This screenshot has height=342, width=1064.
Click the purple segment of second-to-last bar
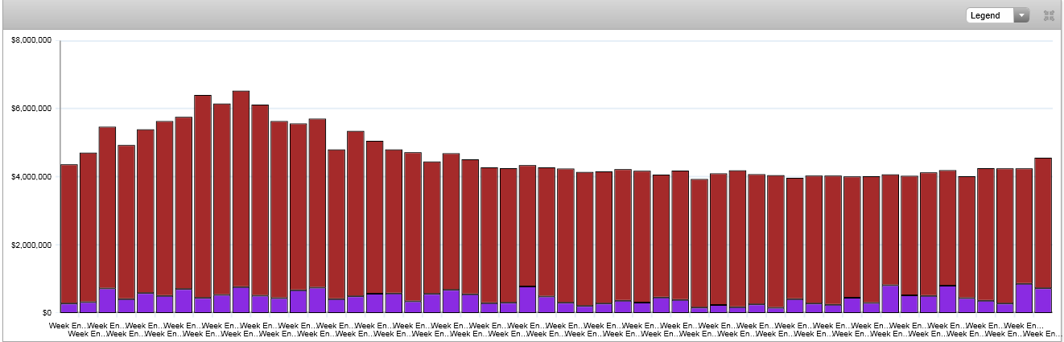click(1024, 298)
